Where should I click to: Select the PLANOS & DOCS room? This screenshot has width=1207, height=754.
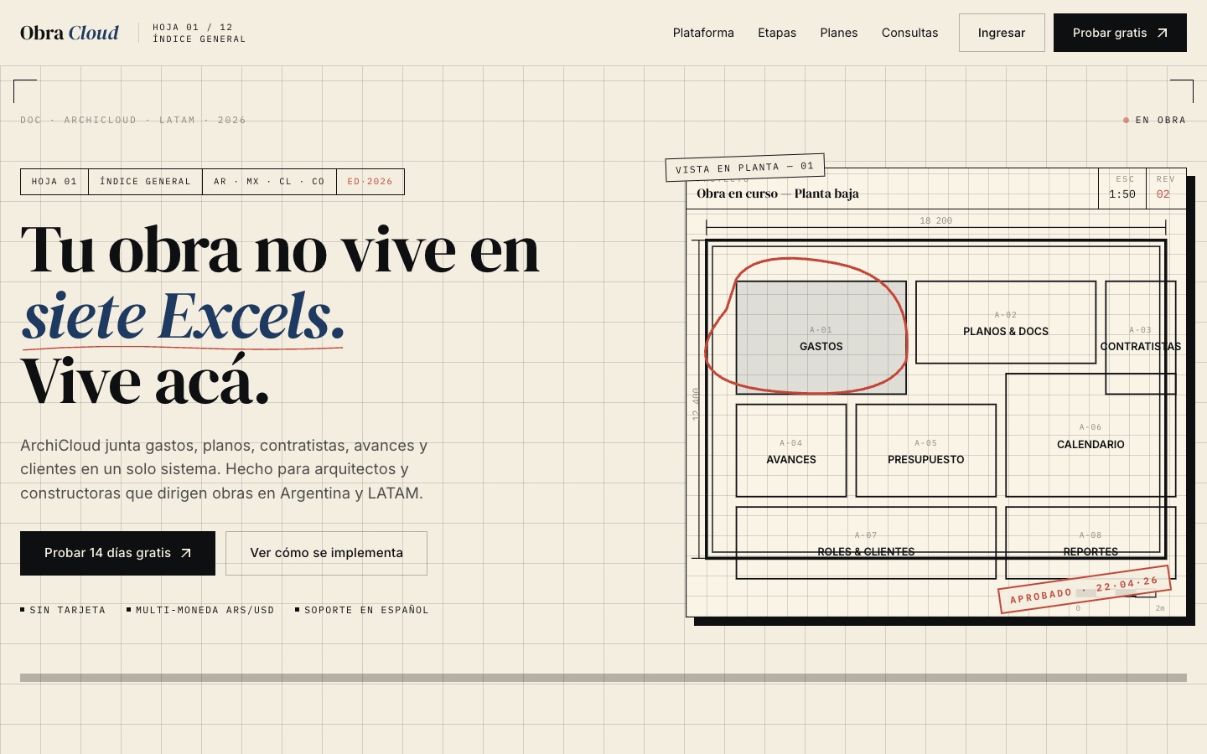click(x=1006, y=323)
